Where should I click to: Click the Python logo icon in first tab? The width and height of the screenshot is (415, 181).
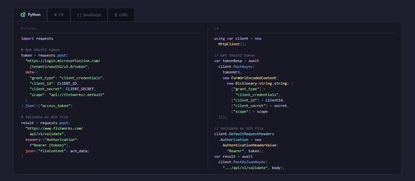coord(23,15)
